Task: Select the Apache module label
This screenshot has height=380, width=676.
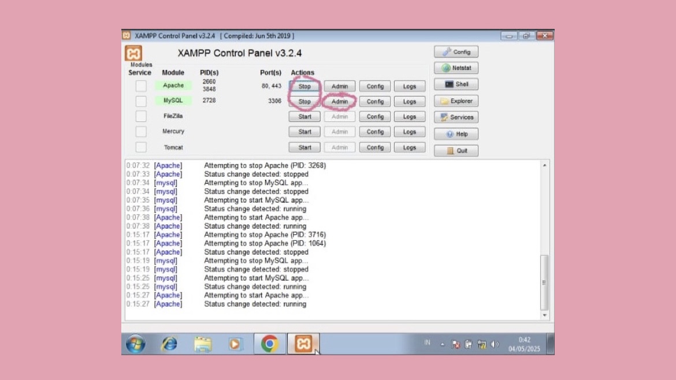Action: [173, 85]
